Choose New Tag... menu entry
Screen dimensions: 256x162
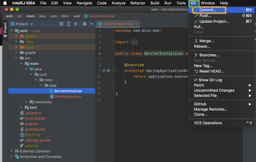point(221,66)
